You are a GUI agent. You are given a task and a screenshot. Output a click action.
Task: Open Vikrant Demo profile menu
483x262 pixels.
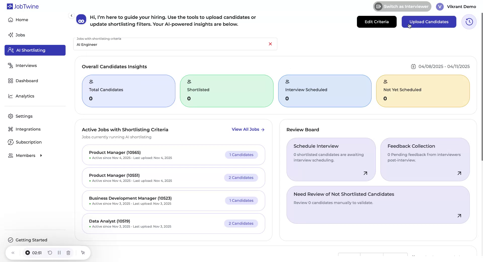[456, 7]
